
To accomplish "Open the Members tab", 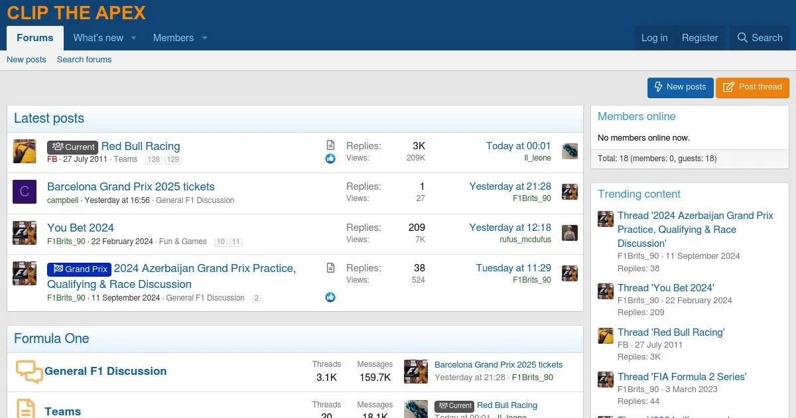I will 173,38.
